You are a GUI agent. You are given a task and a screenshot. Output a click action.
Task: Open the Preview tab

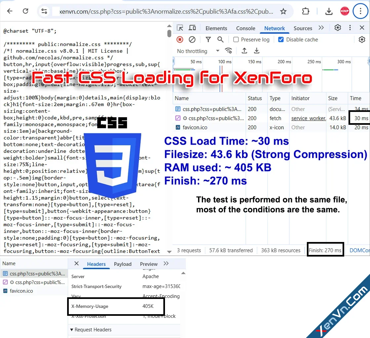pos(149,264)
